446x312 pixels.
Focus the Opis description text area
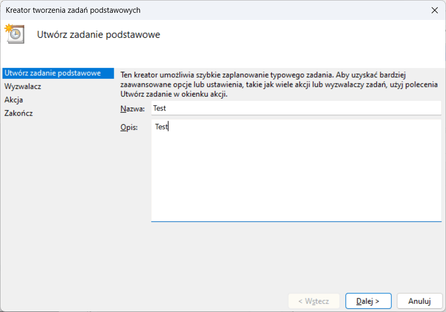click(296, 174)
